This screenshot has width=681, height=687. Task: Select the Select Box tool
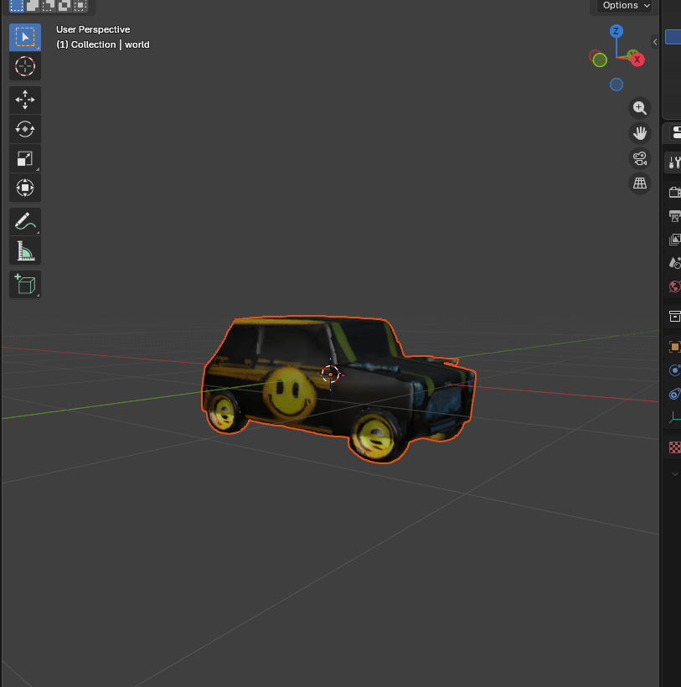click(x=25, y=37)
